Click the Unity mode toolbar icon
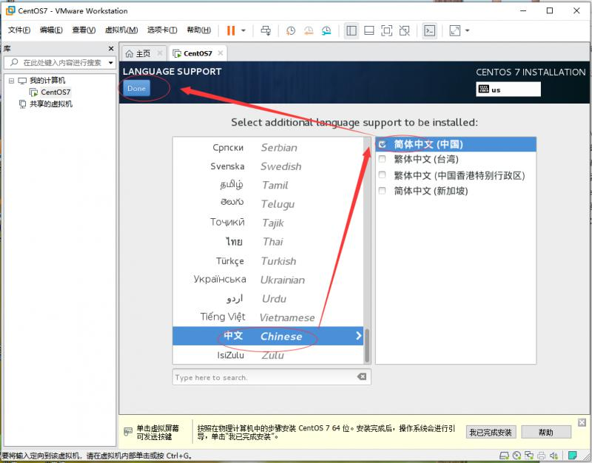 [404, 30]
